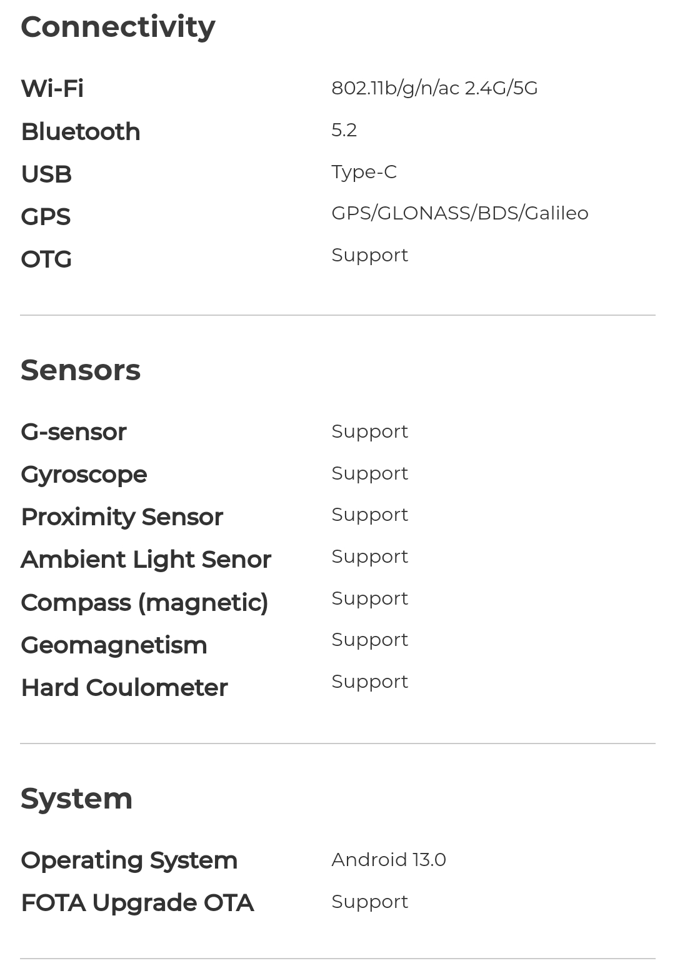675x973 pixels.
Task: Select the Sensors section heading
Action: click(x=81, y=370)
